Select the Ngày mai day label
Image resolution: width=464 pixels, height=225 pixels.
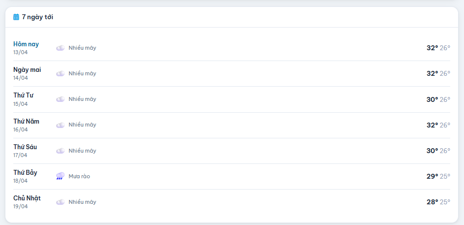27,69
